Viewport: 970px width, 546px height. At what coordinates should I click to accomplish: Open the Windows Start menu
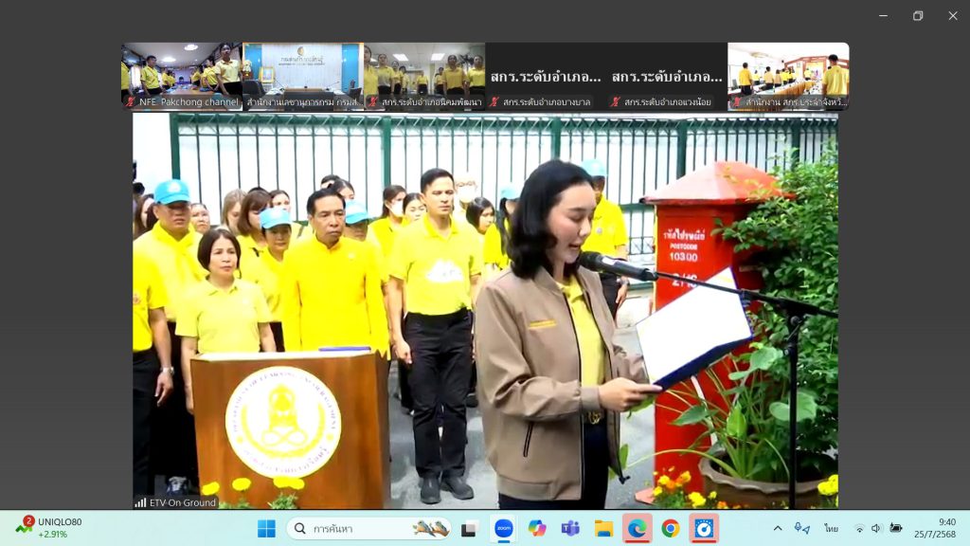coord(266,528)
